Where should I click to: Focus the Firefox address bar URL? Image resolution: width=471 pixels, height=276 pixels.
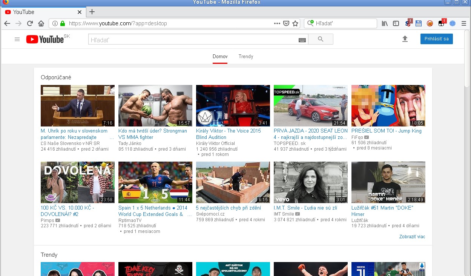[x=170, y=23]
